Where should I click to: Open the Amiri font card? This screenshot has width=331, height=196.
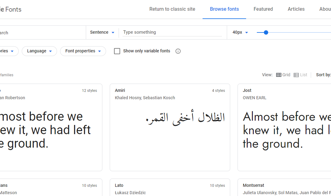[x=170, y=127]
